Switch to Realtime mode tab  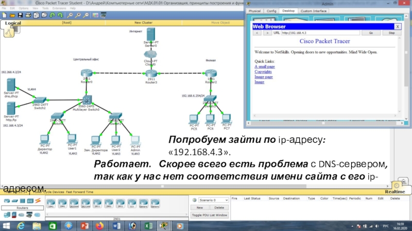[394, 191]
